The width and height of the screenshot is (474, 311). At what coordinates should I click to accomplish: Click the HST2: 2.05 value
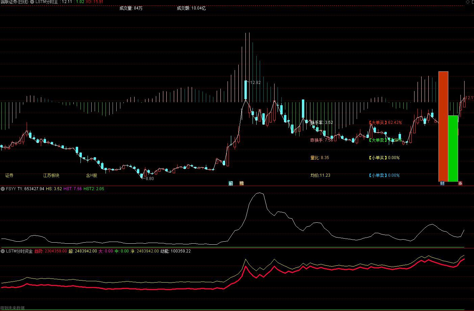coord(94,189)
